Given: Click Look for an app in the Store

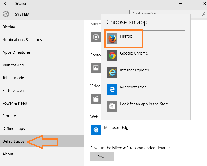Looking at the screenshot, I should 144,104.
